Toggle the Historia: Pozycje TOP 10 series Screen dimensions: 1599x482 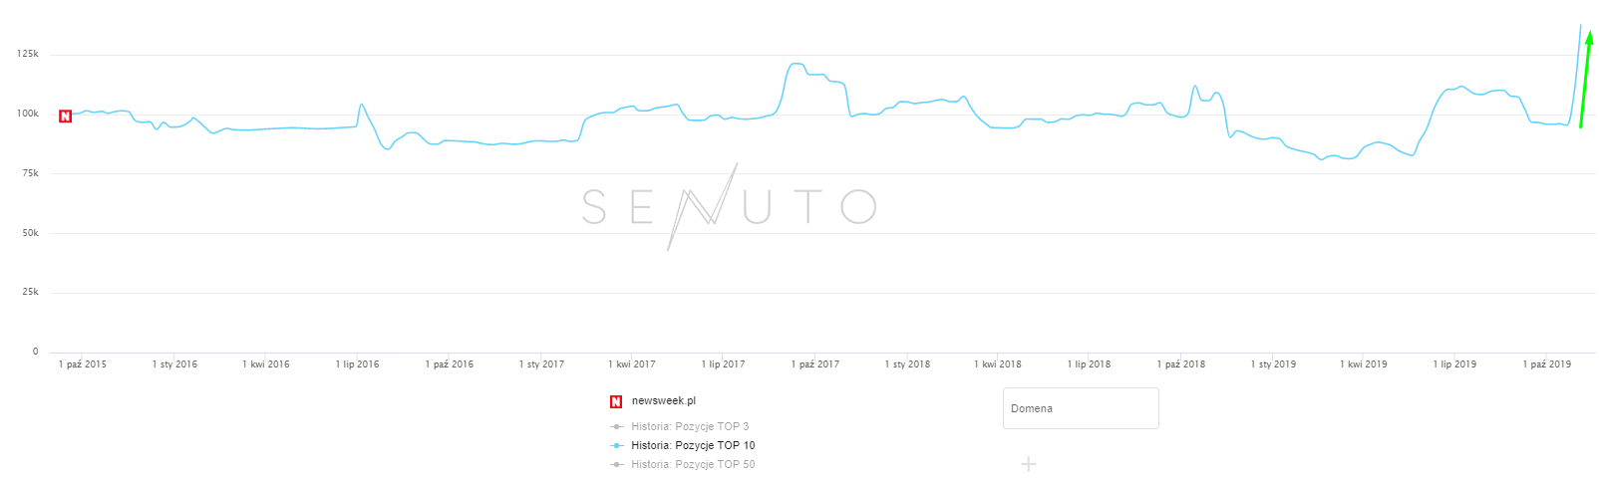coord(692,445)
